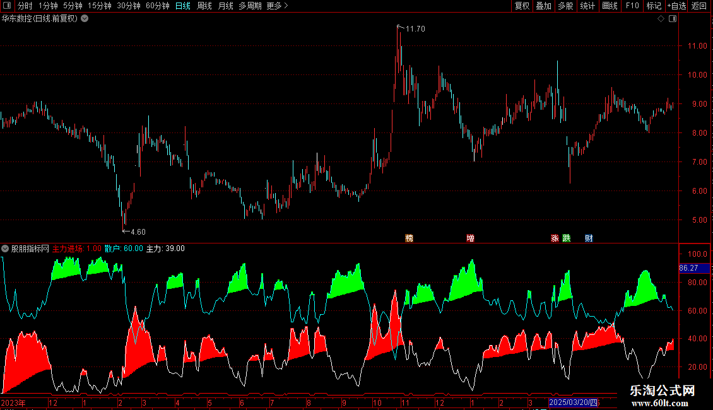Click the 榜 event marker
The image size is (713, 410).
[x=410, y=238]
